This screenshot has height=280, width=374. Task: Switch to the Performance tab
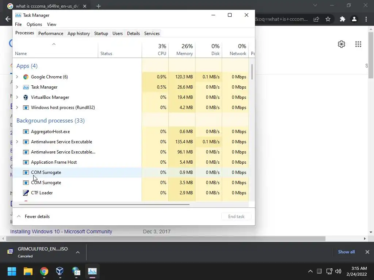pyautogui.click(x=51, y=34)
